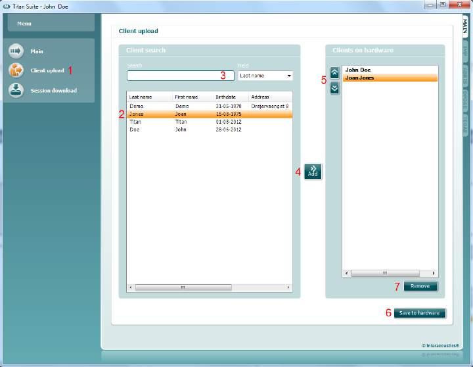Click first name Joan in client table
Viewport: 473px width, 367px height.
point(181,114)
